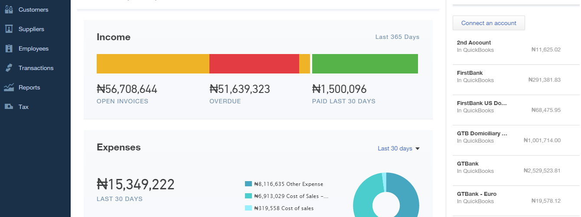Image resolution: width=581 pixels, height=217 pixels.
Task: Click the ₦56,708,644 open invoices amount
Action: pyautogui.click(x=127, y=89)
